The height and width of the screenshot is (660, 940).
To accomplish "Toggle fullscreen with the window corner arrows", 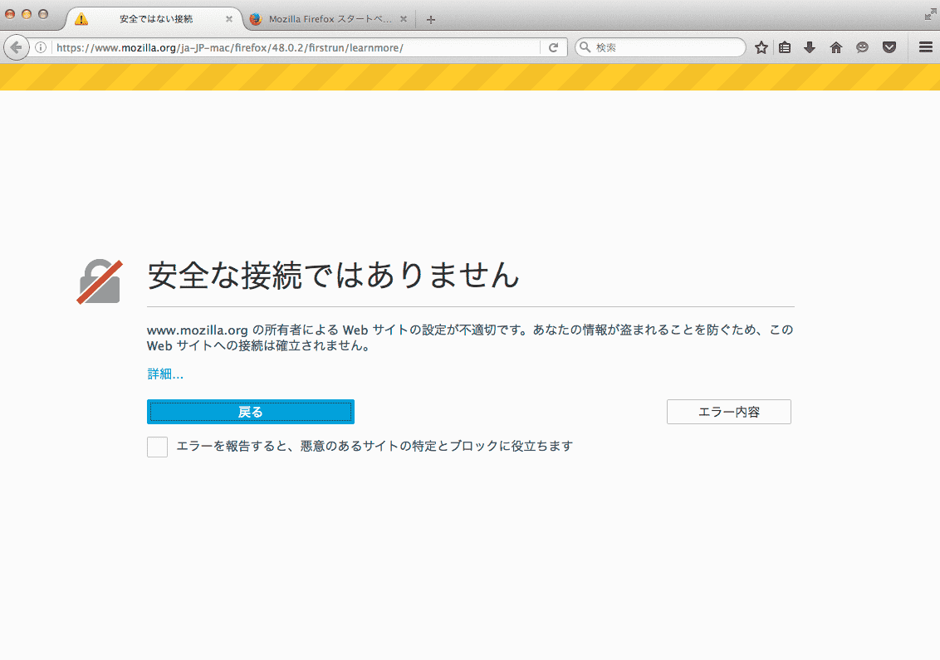I will coord(930,14).
